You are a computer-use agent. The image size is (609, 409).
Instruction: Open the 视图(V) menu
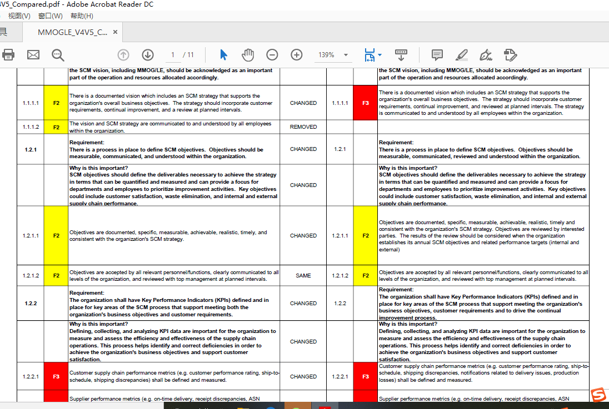(x=19, y=16)
